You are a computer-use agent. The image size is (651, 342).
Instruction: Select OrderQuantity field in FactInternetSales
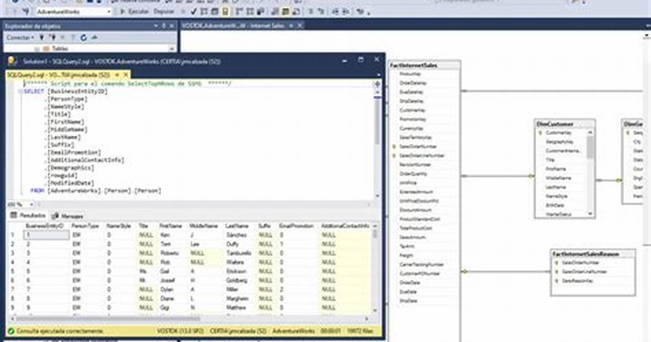[413, 174]
